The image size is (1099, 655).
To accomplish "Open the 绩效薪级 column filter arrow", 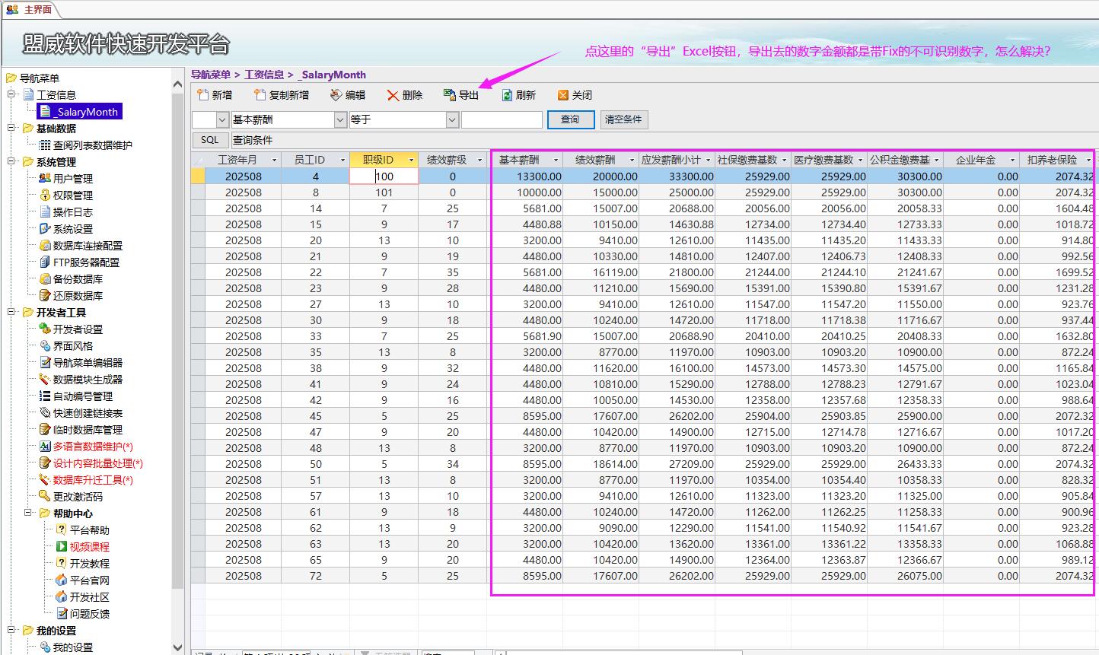I will 479,160.
